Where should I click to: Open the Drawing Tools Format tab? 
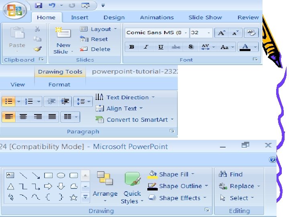click(59, 84)
